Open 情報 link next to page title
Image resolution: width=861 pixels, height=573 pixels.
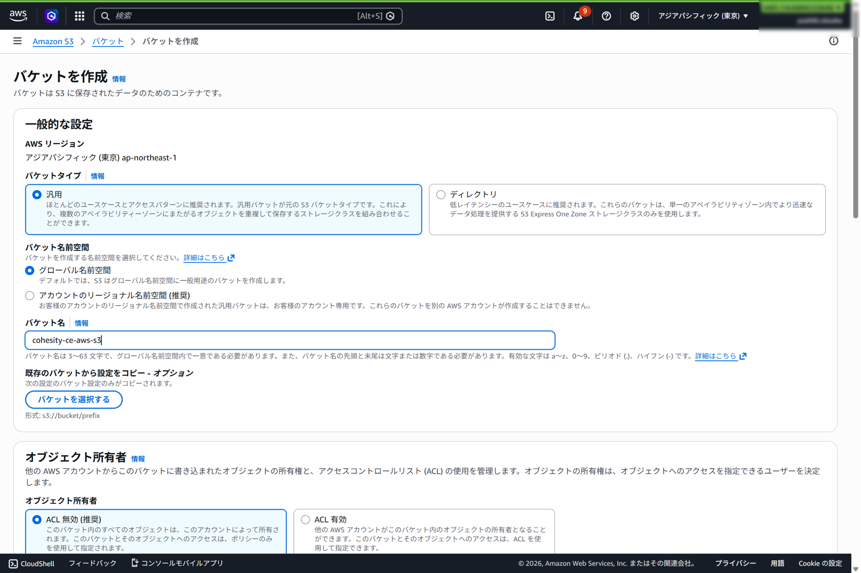(x=119, y=79)
